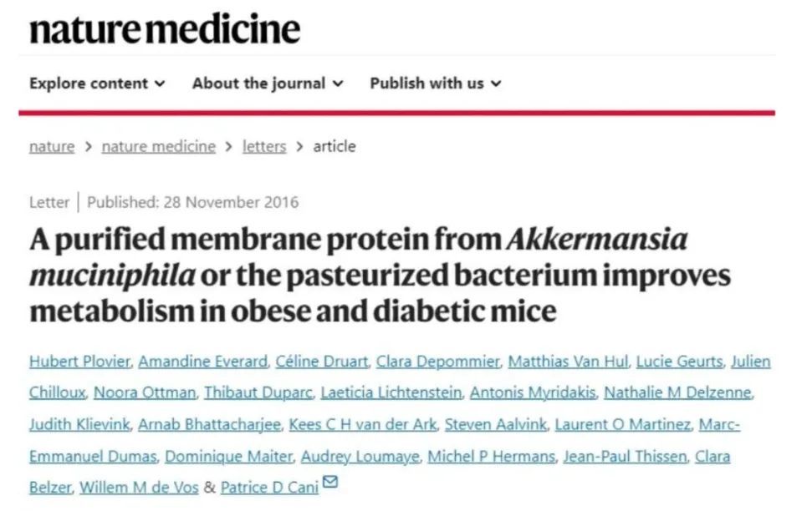Screen dimensions: 807x511
Task: Open the About the journal menu
Action: pyautogui.click(x=268, y=83)
